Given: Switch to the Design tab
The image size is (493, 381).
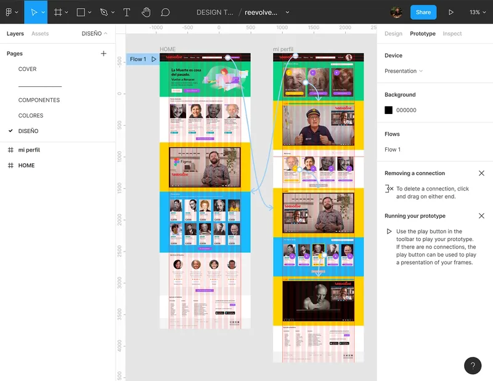Looking at the screenshot, I should [393, 34].
